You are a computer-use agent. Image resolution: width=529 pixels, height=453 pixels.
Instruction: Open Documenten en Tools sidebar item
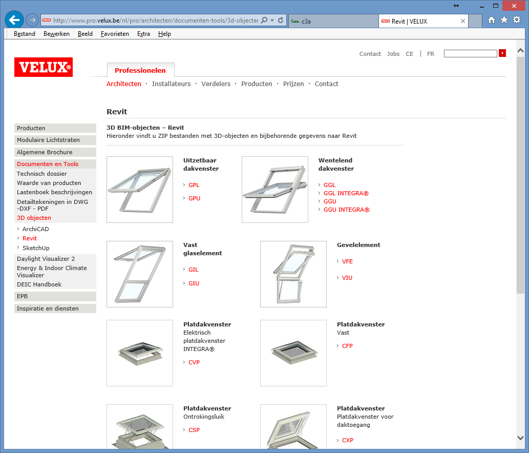(55, 164)
